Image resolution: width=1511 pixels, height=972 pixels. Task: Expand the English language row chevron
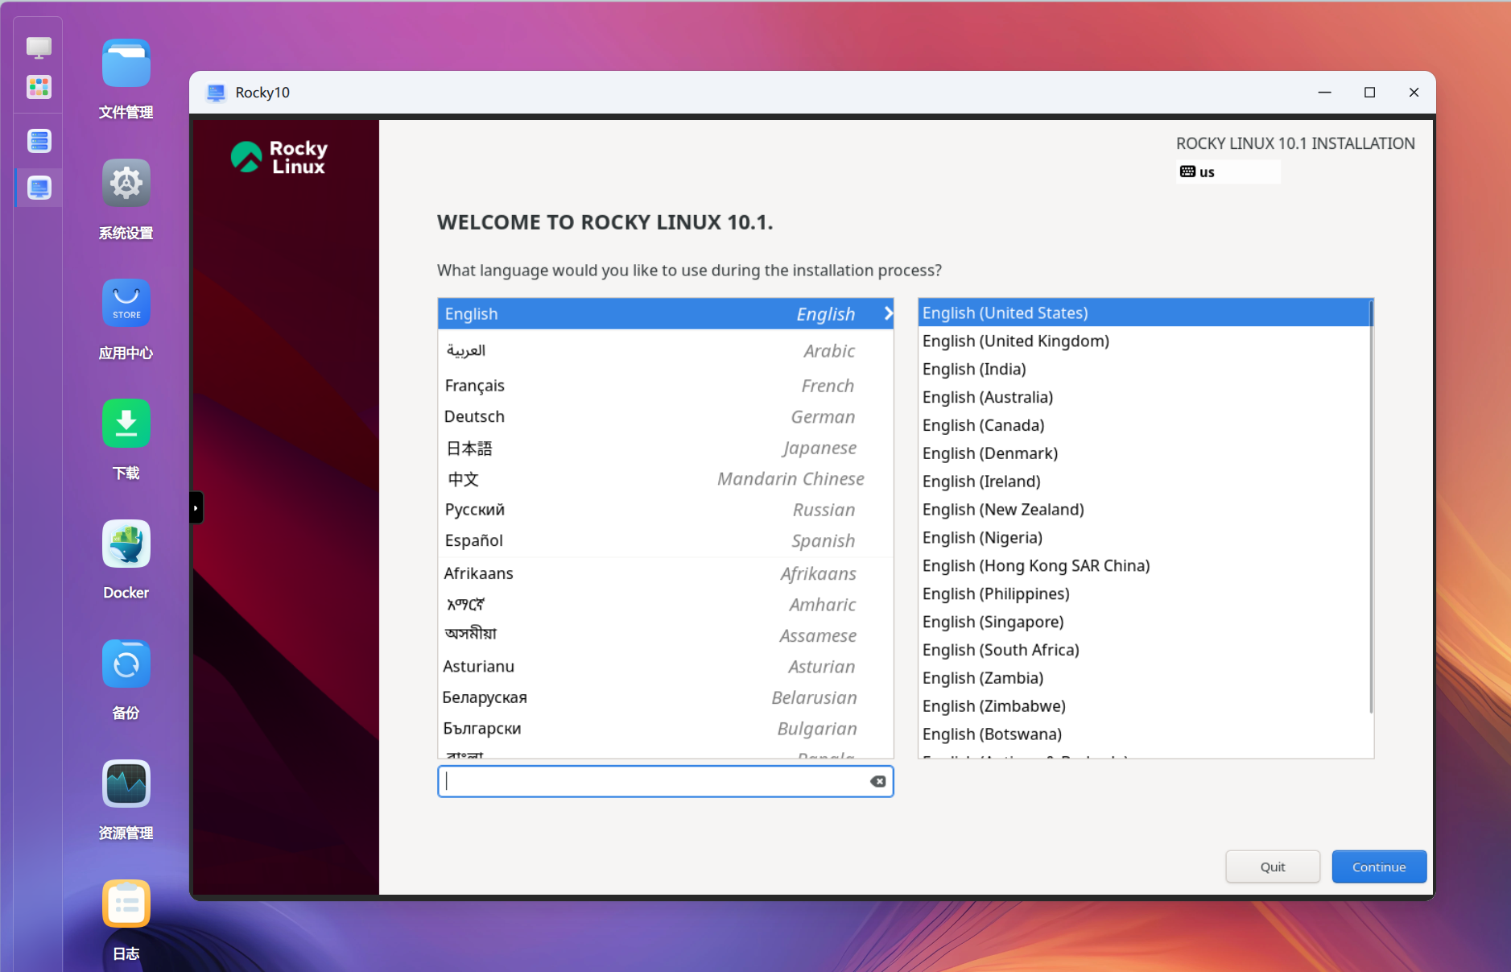[x=888, y=314]
